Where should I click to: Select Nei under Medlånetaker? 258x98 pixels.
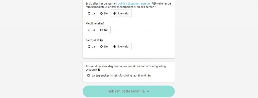click(104, 30)
